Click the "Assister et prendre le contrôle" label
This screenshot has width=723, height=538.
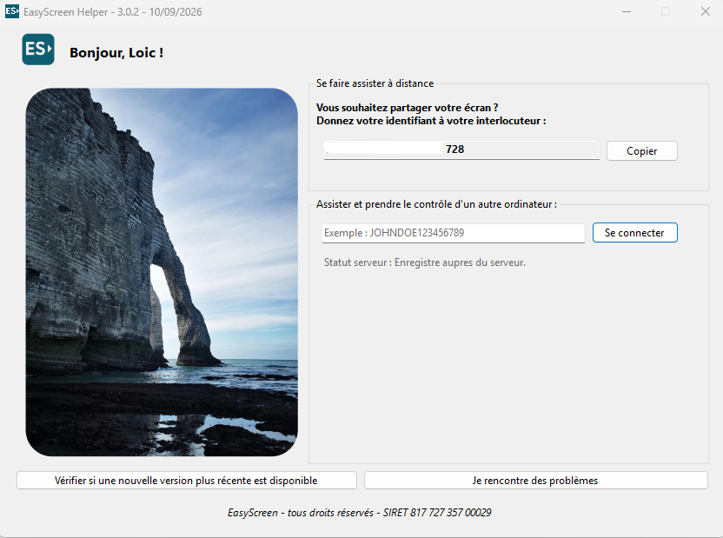coord(436,204)
